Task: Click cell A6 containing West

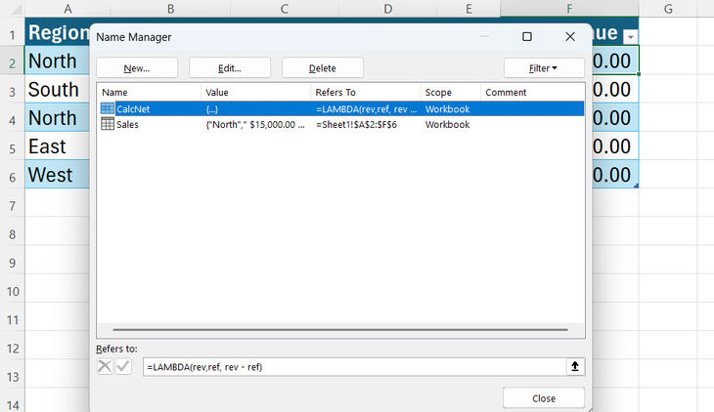Action: tap(58, 174)
